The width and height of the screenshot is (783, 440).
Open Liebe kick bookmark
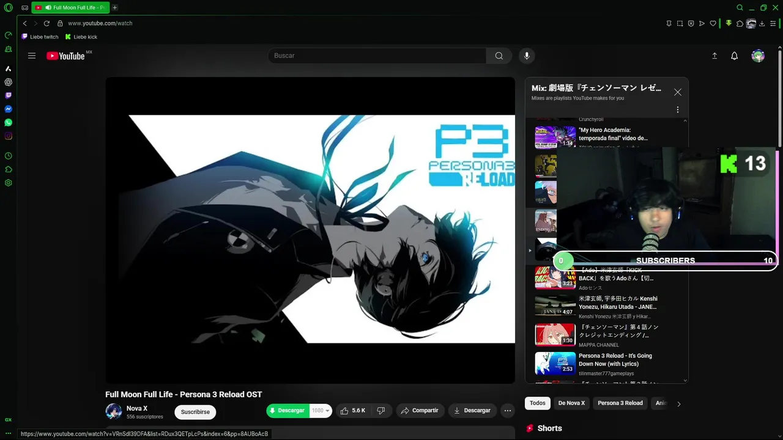[x=81, y=37]
